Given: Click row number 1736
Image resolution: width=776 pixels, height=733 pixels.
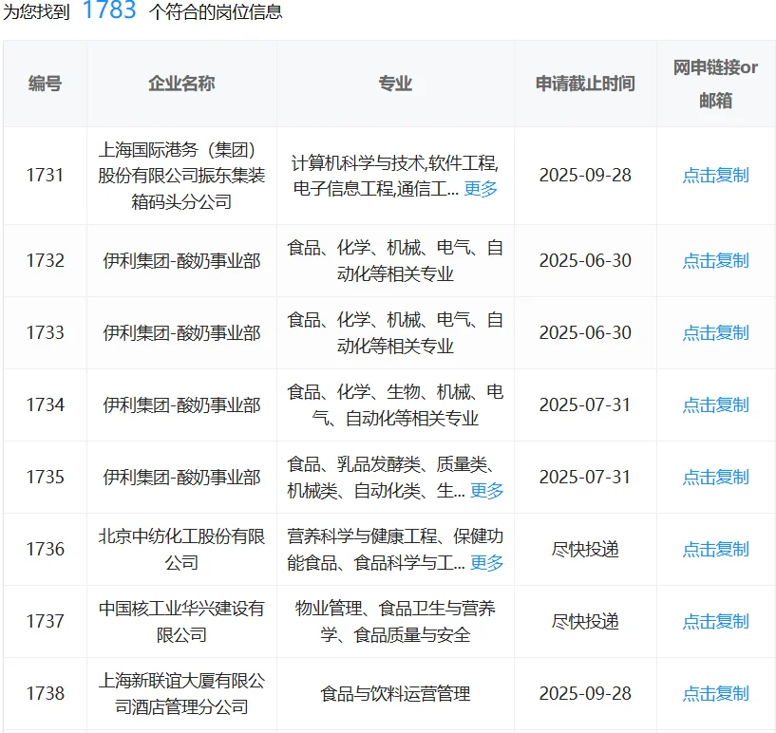Looking at the screenshot, I should (x=45, y=550).
